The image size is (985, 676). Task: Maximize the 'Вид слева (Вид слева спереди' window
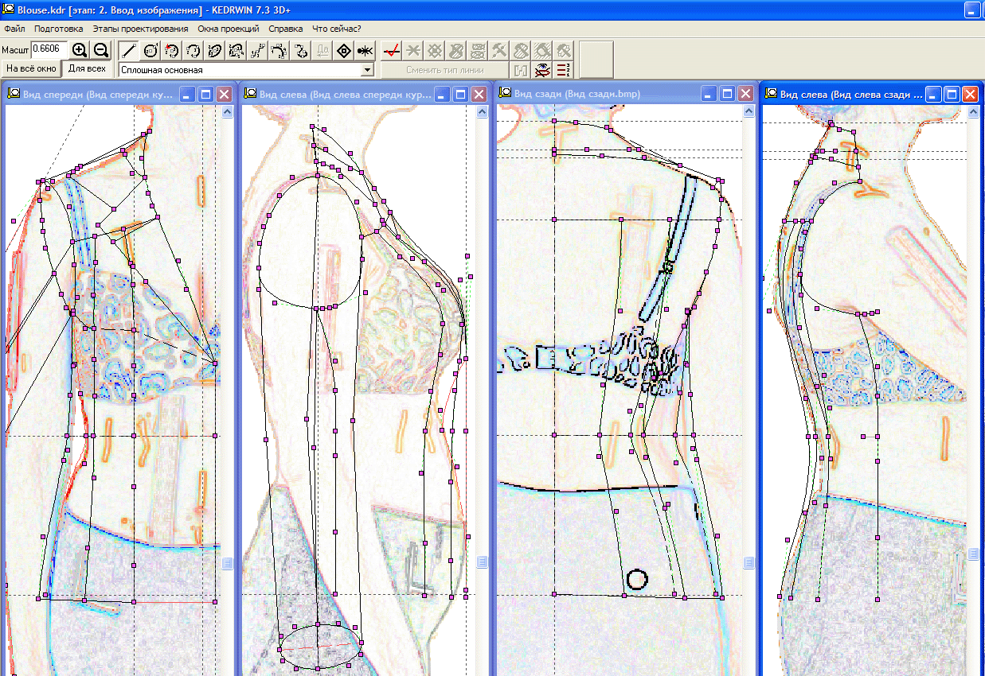pyautogui.click(x=461, y=94)
